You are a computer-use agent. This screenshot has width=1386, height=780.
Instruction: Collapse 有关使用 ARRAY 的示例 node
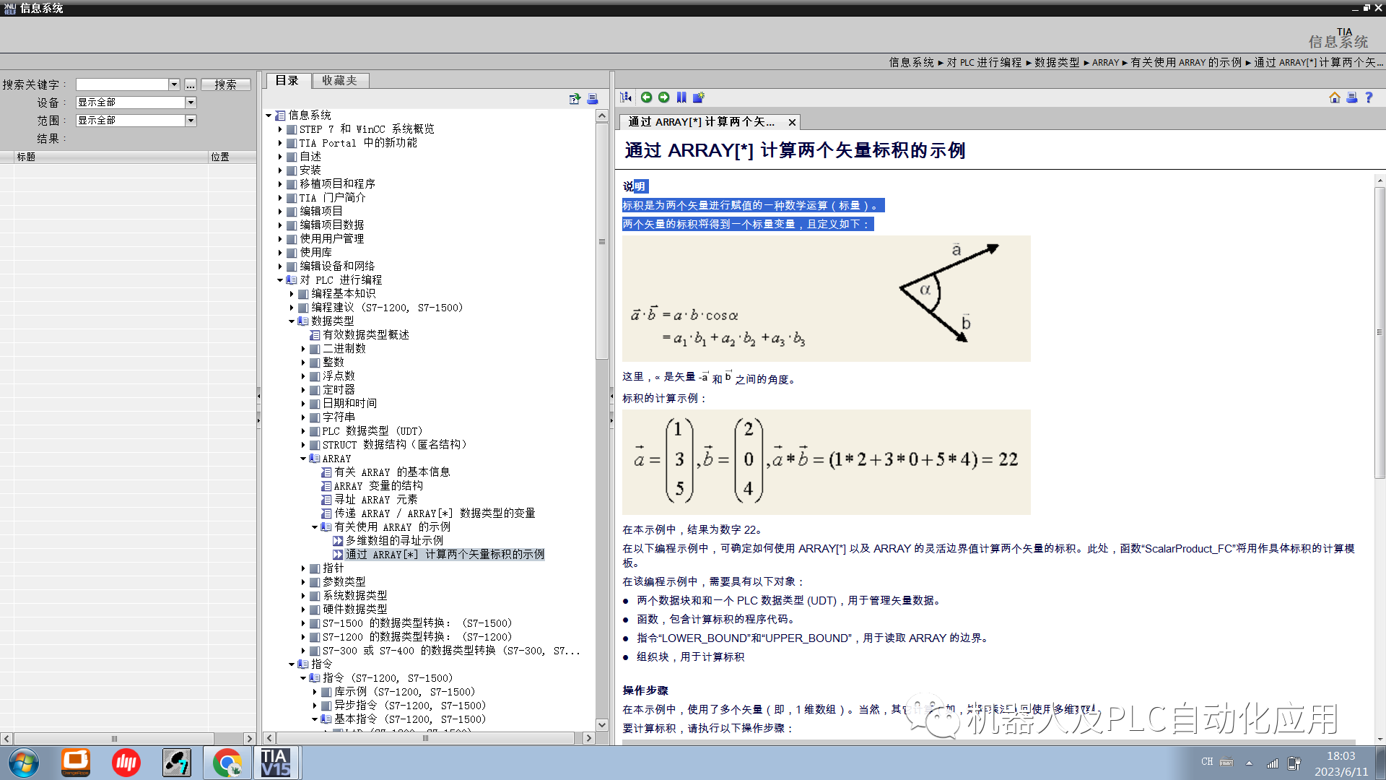pyautogui.click(x=315, y=527)
